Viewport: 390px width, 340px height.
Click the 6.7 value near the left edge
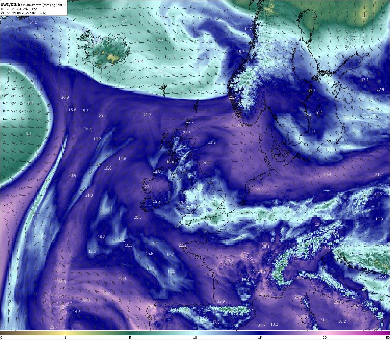(31, 103)
